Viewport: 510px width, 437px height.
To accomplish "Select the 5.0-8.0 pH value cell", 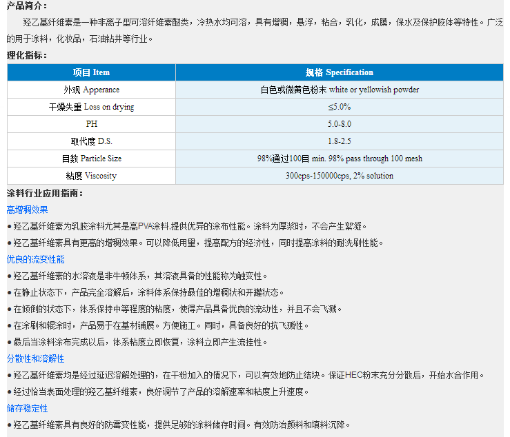I will pos(339,124).
